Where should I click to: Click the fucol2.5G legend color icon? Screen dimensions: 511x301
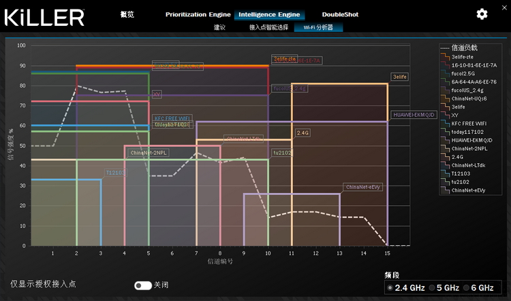click(x=444, y=73)
